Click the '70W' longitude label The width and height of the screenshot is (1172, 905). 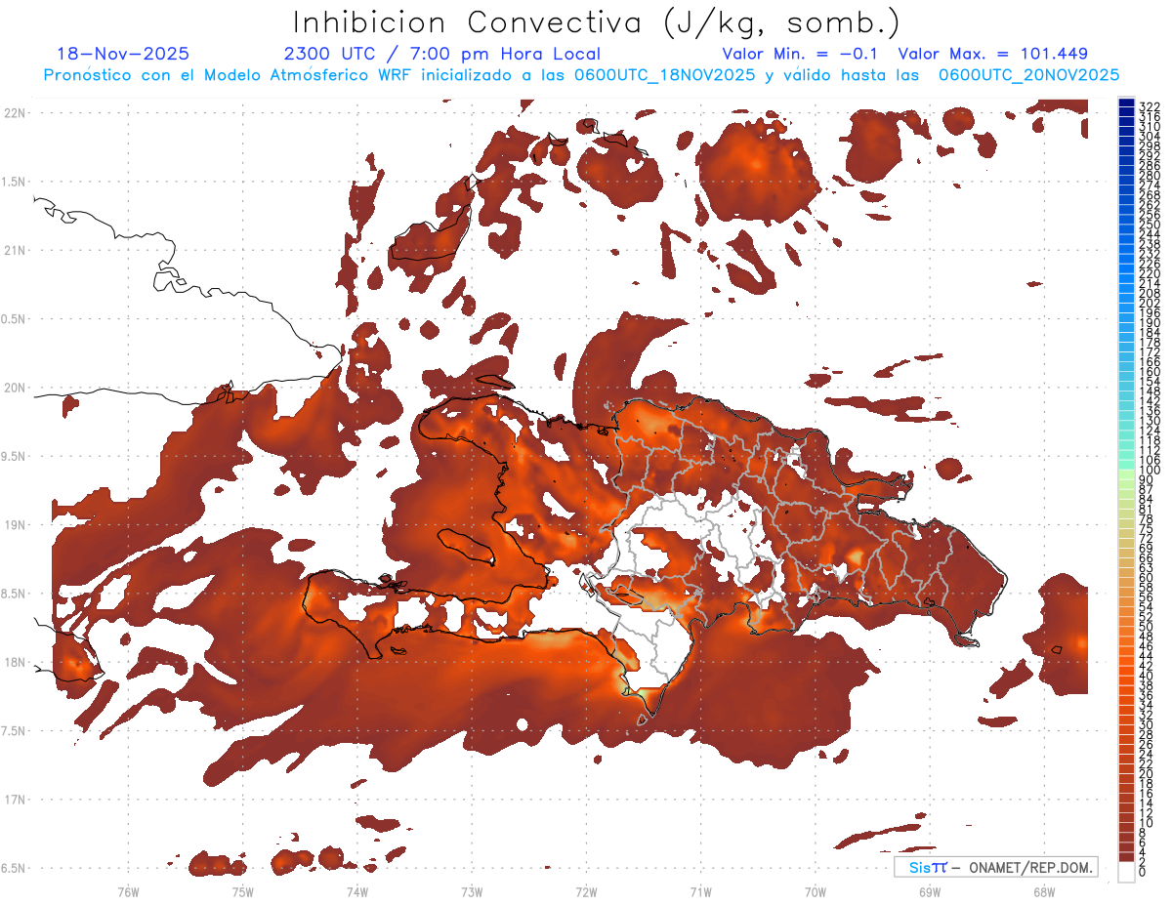click(816, 891)
